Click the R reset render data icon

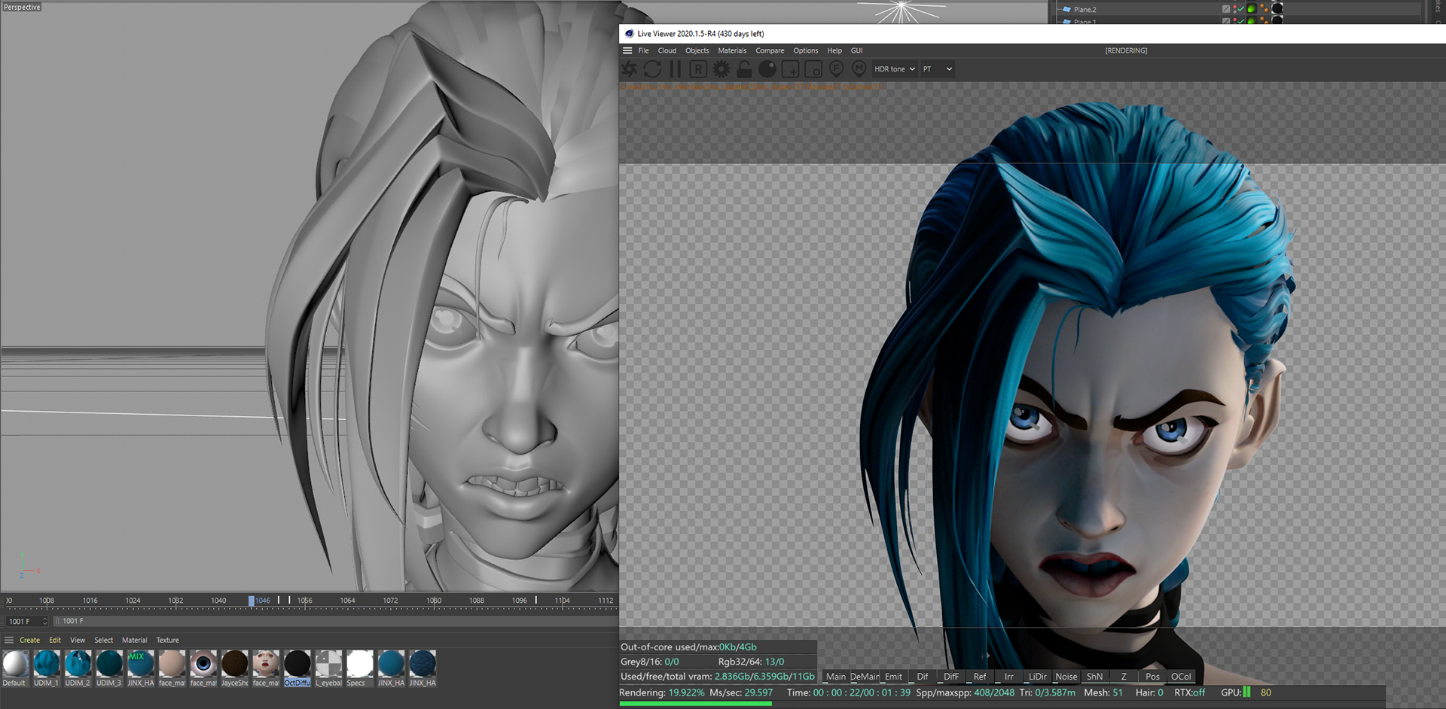point(698,69)
